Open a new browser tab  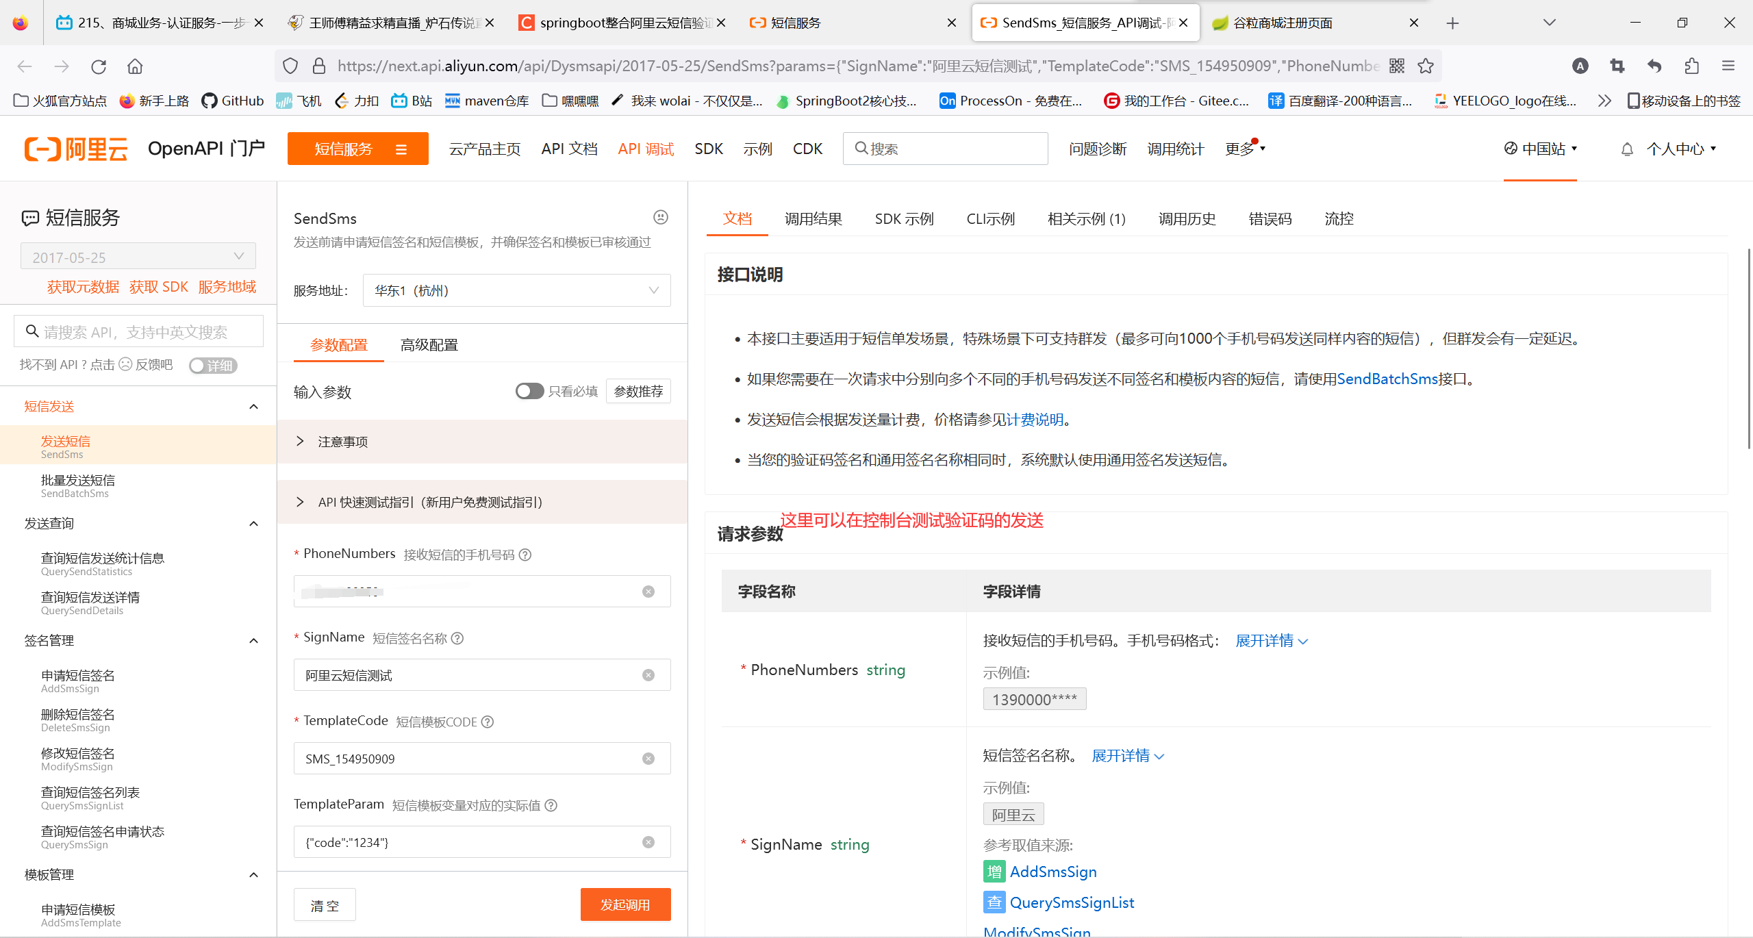point(1452,23)
